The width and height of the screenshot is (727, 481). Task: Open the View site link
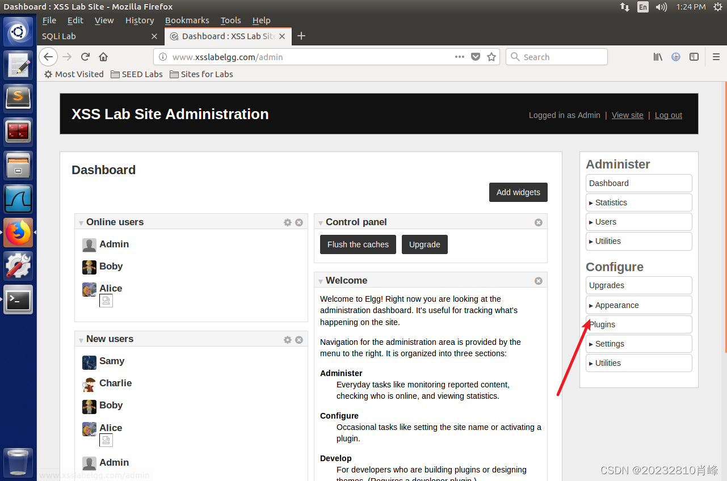point(628,115)
